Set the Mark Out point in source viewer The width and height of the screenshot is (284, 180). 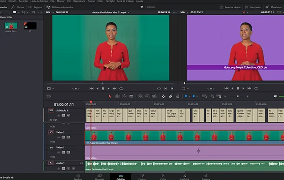coord(172,89)
